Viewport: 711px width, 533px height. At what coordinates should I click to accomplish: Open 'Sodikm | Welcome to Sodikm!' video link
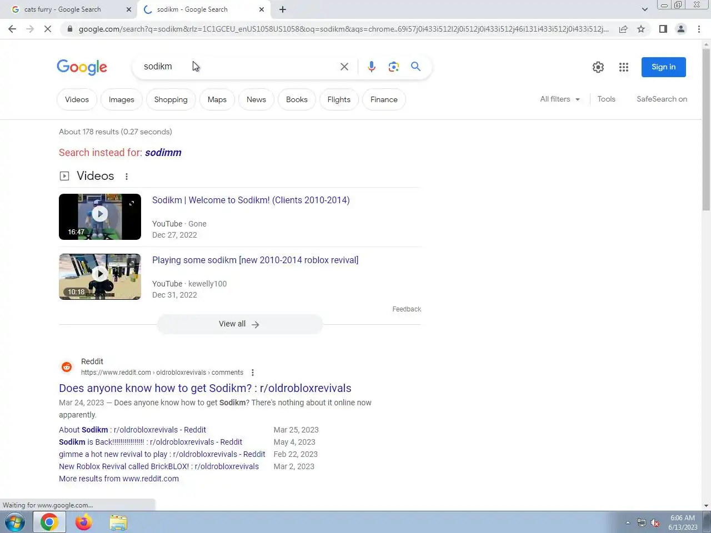pos(251,200)
